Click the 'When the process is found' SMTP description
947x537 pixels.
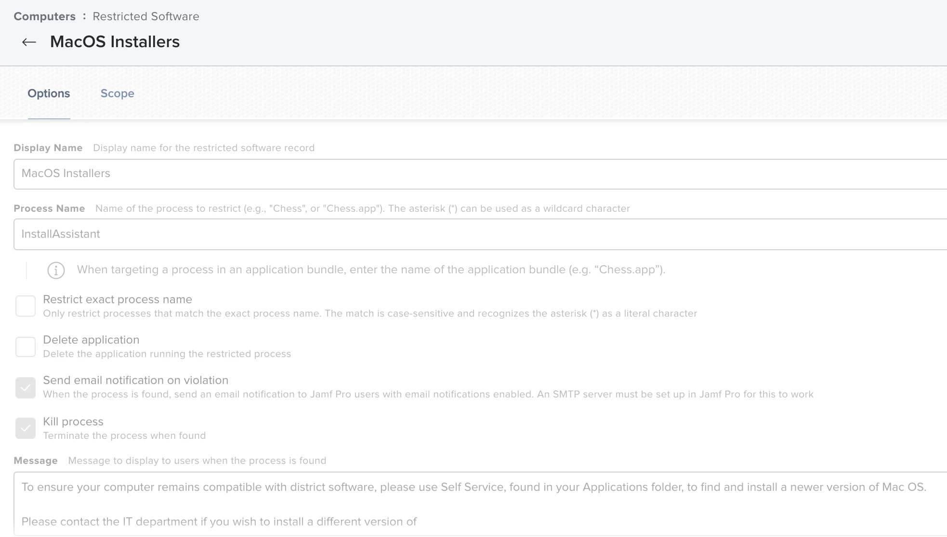428,394
